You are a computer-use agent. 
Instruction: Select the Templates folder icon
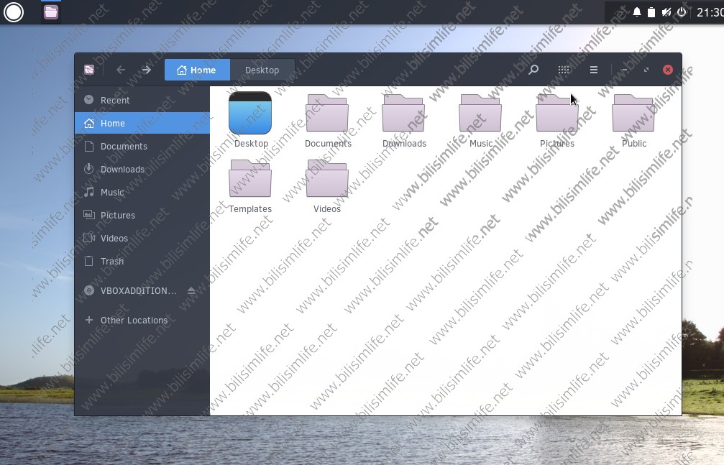tap(249, 178)
